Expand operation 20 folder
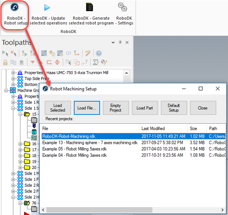The height and width of the screenshot is (215, 228). point(20,167)
